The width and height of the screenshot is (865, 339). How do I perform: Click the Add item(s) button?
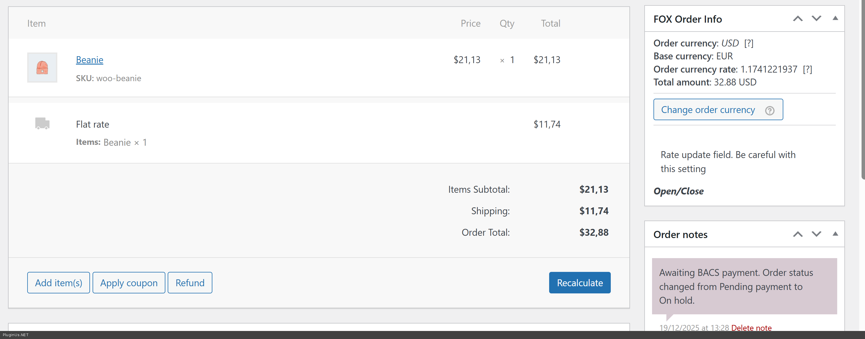[x=58, y=282]
